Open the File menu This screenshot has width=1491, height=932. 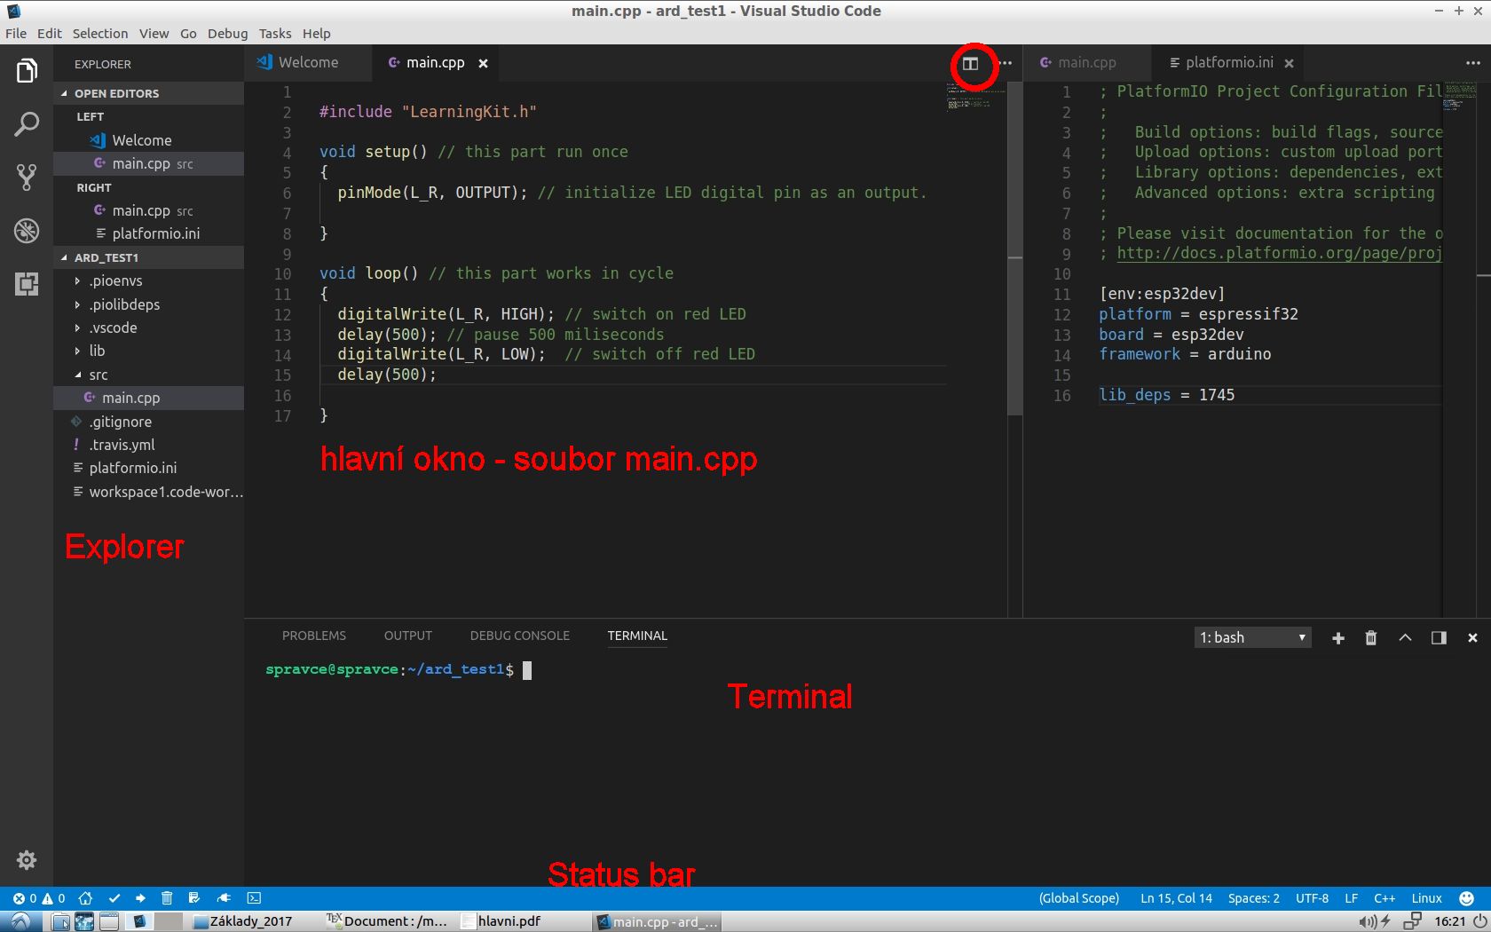click(x=16, y=34)
